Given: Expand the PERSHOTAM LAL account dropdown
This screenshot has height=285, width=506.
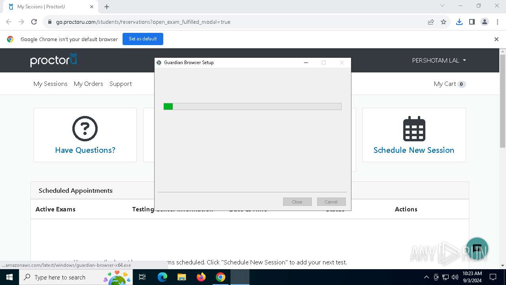Looking at the screenshot, I should point(439,61).
